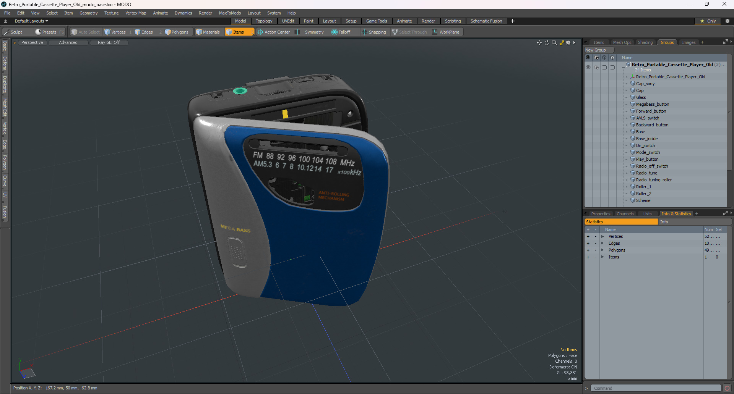Click the home icon left of Default Layouts

[5, 21]
